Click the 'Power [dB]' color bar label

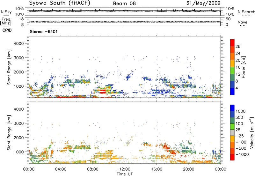click(x=243, y=67)
